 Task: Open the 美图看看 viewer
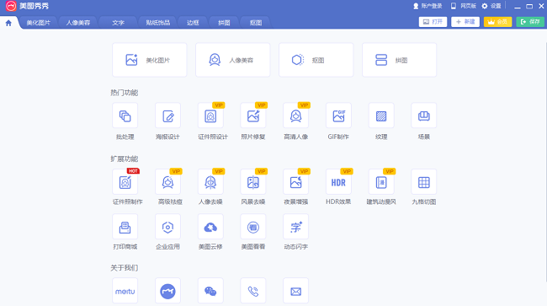[x=253, y=227]
